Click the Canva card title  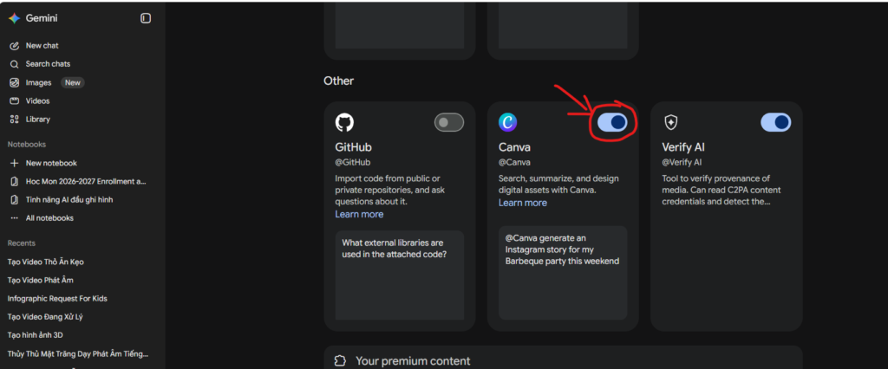point(514,147)
